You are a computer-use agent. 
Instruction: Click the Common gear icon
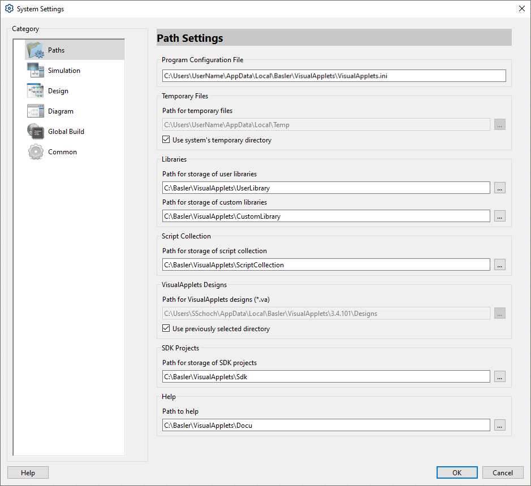35,151
